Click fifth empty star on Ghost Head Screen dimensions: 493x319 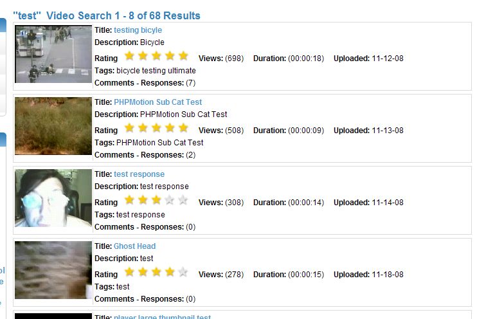click(183, 272)
